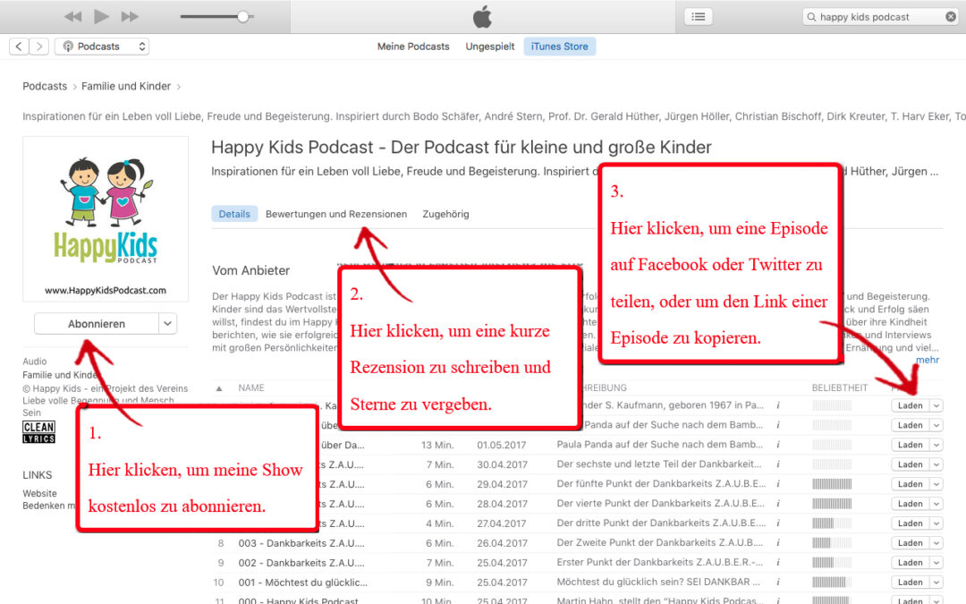Open Familie und Kinder breadcrumb link

[126, 87]
